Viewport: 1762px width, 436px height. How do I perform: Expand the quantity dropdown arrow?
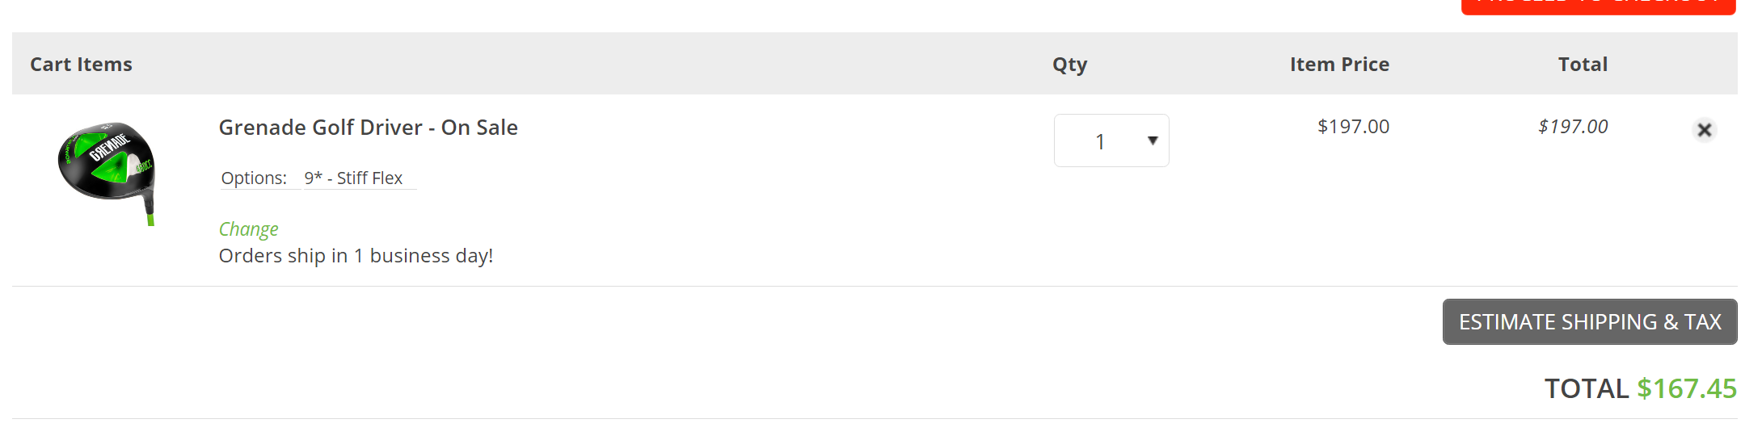point(1153,141)
